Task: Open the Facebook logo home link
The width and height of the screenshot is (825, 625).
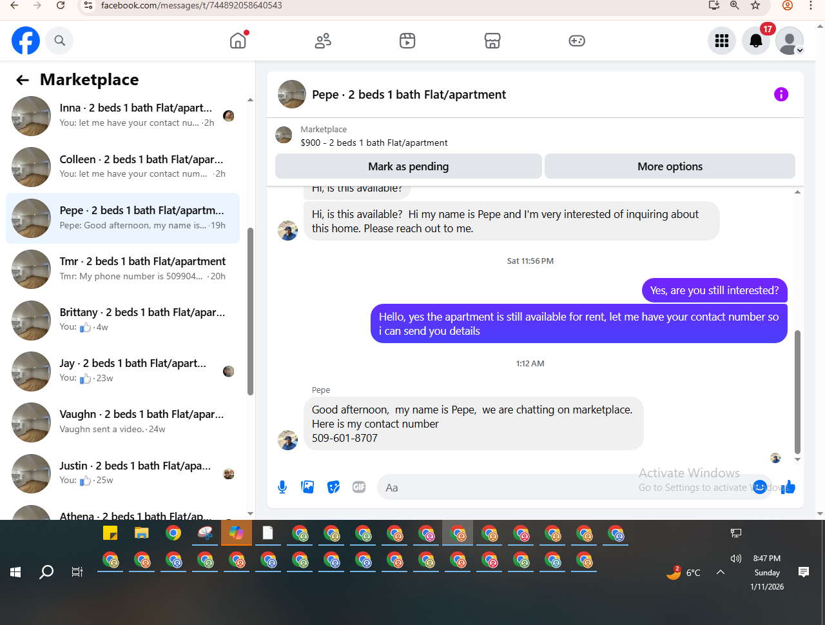Action: point(26,41)
